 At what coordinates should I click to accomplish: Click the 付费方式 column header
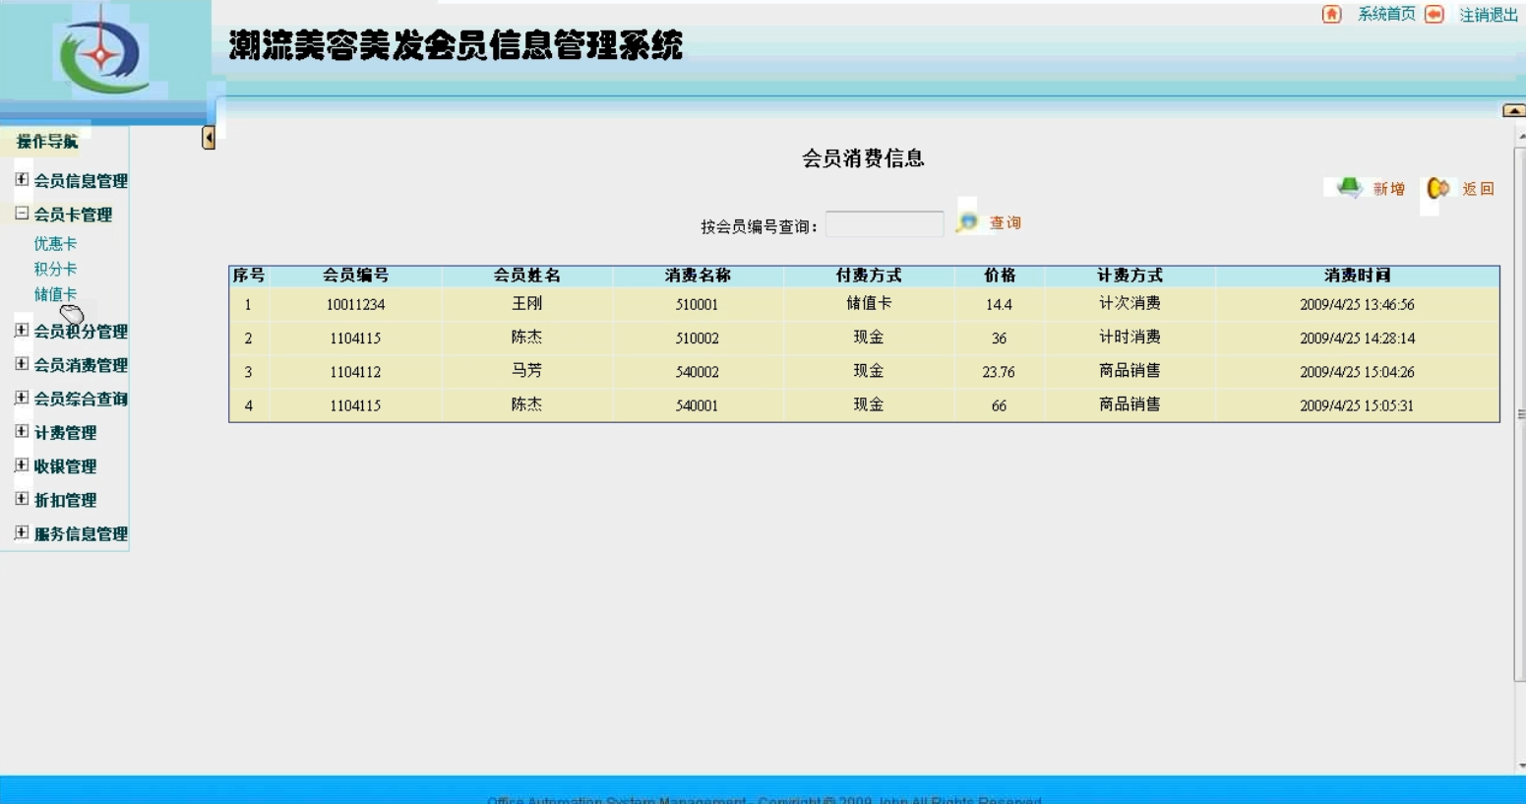click(x=869, y=276)
